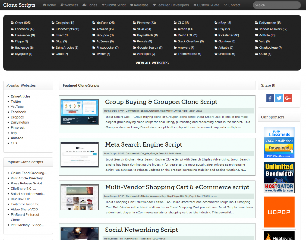Click the Search input field
Viewport: 306px width, 240px height.
(276, 5)
